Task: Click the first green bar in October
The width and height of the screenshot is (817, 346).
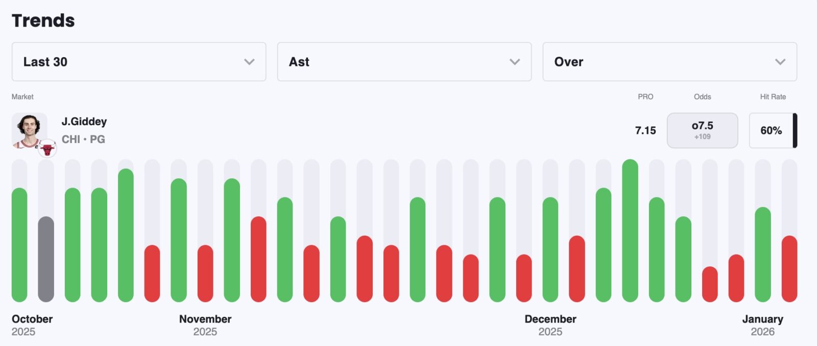Action: tap(19, 244)
